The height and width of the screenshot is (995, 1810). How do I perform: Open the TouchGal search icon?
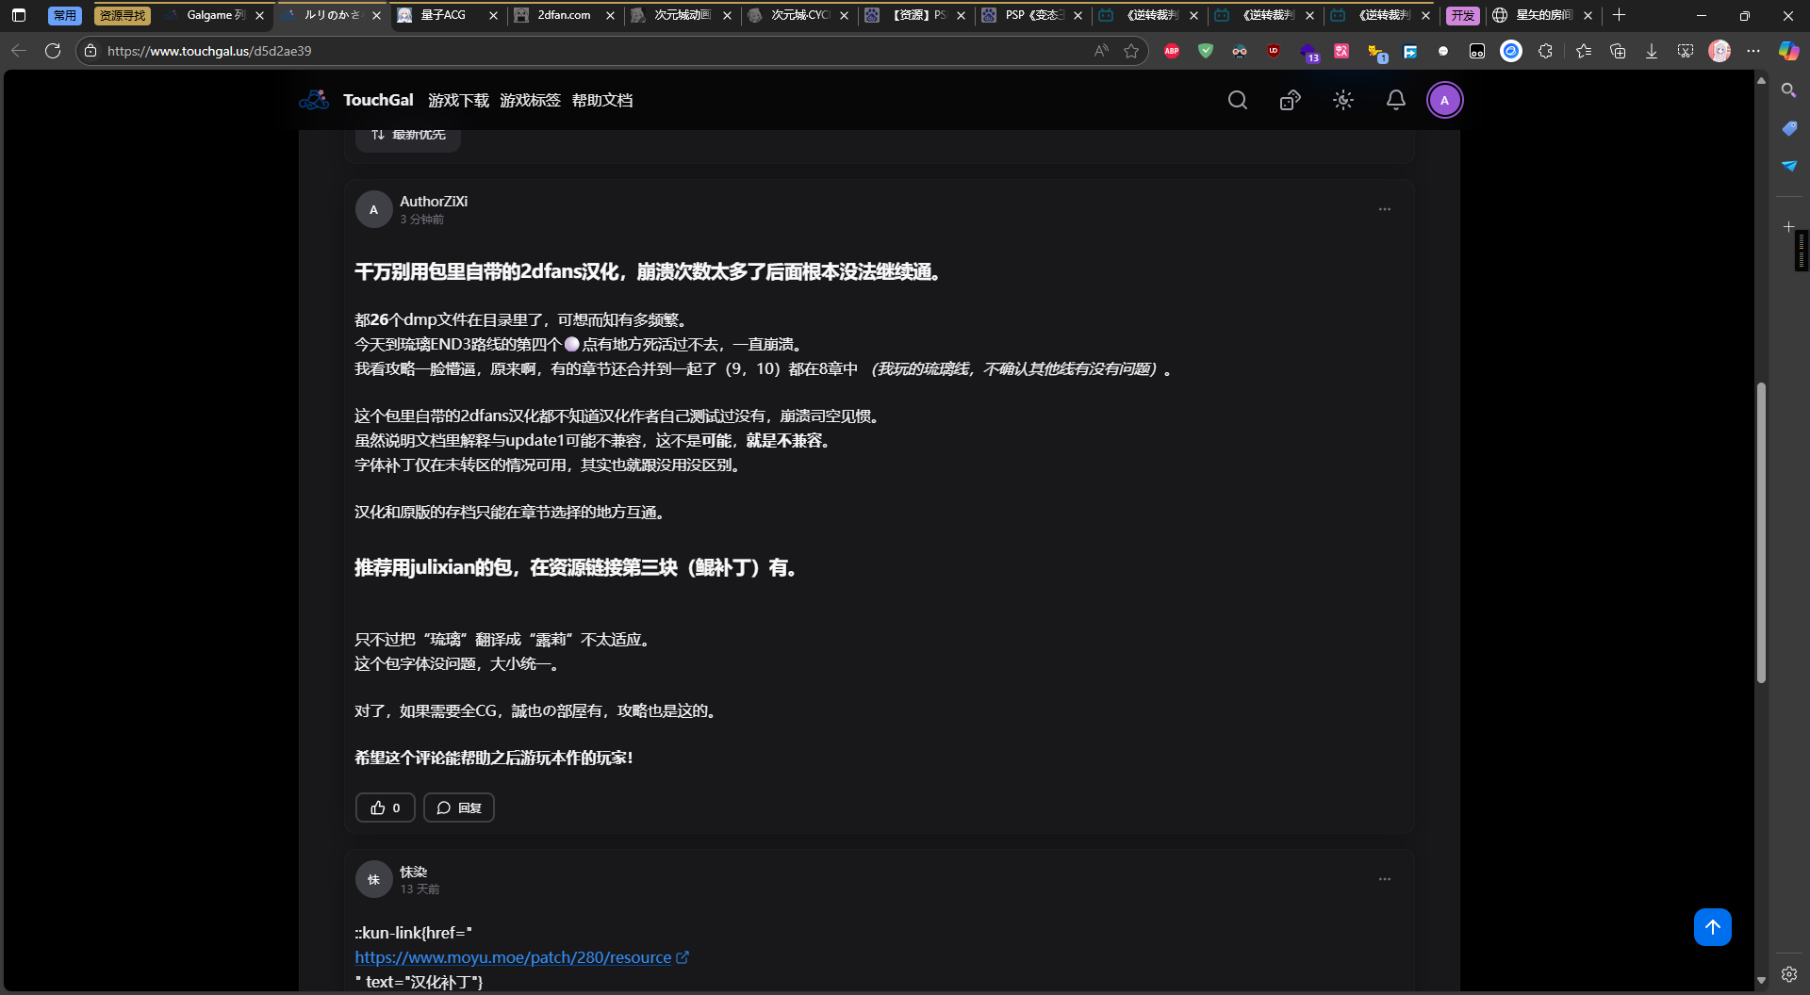tap(1238, 100)
